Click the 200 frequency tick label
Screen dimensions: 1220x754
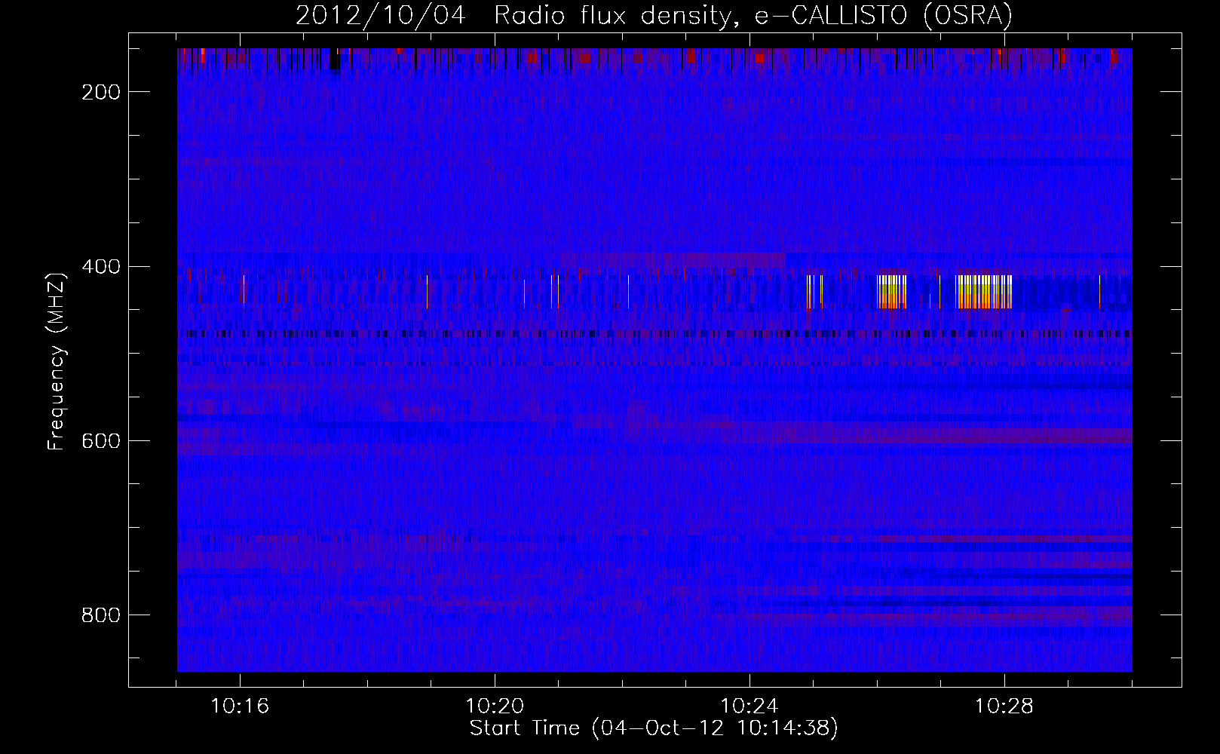[x=101, y=92]
